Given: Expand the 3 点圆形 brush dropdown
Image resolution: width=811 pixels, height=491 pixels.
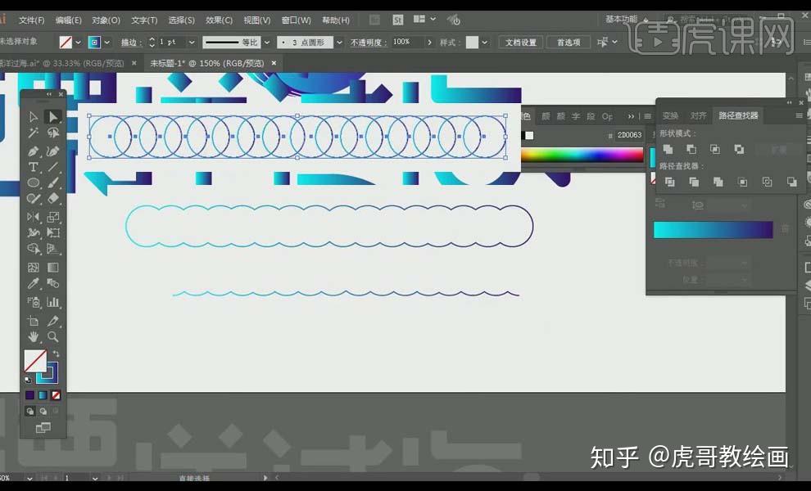Looking at the screenshot, I should pyautogui.click(x=339, y=43).
